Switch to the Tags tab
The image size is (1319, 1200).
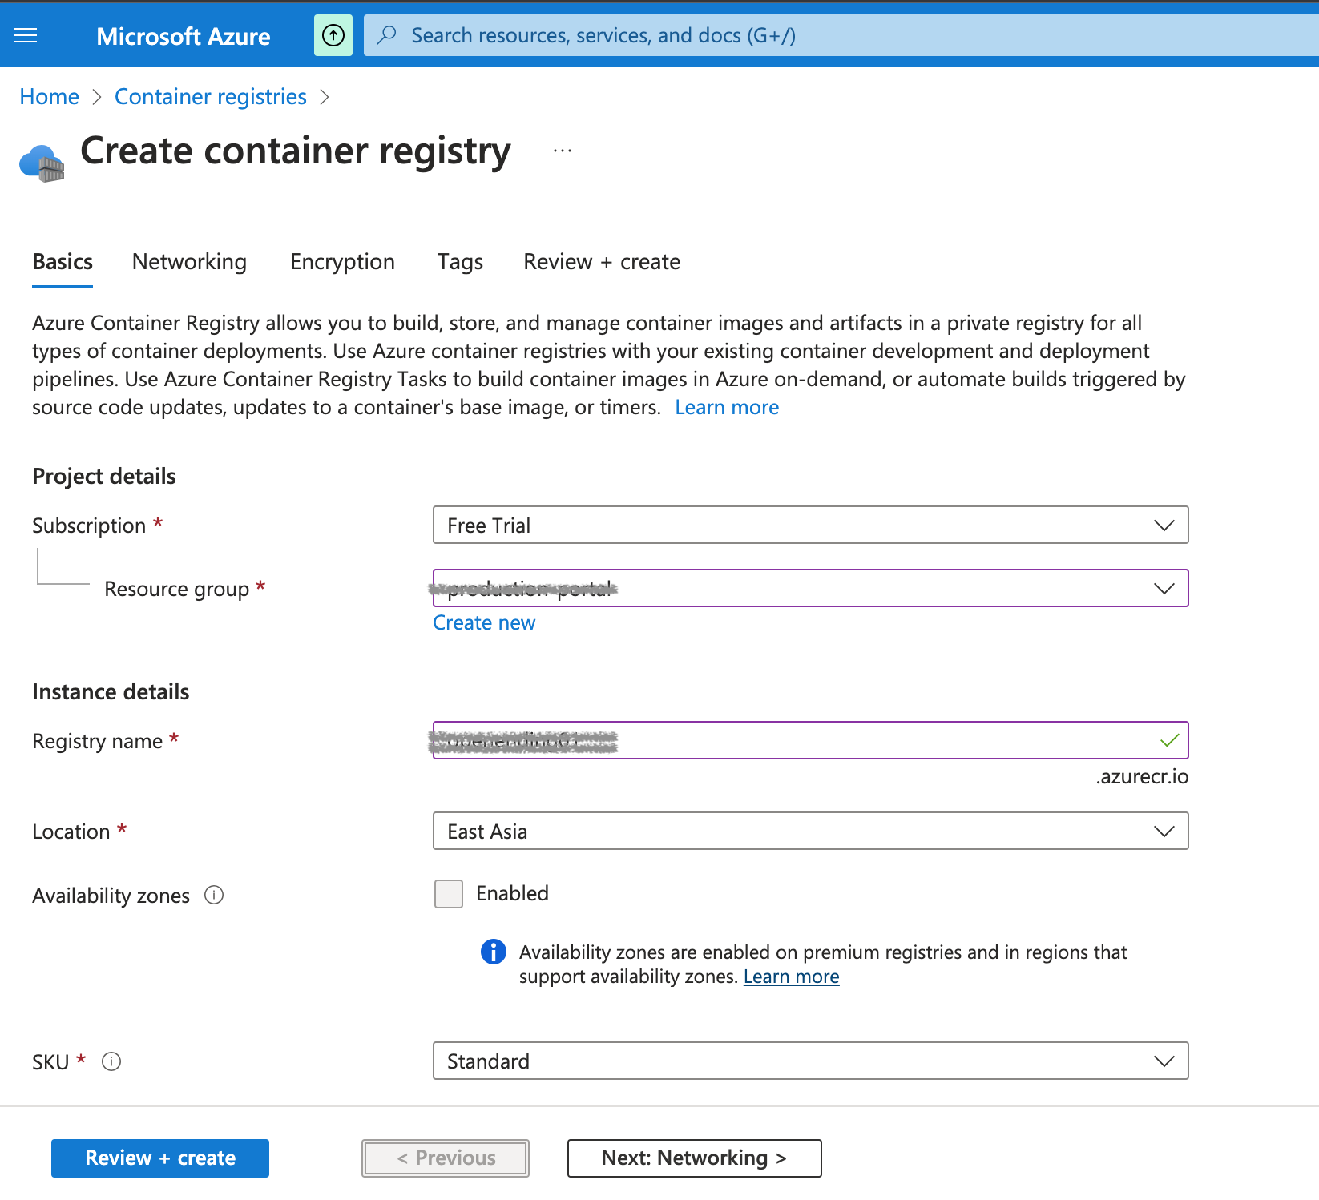click(x=460, y=262)
